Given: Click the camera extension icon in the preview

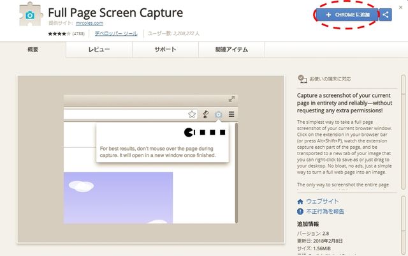Looking at the screenshot, I should [x=218, y=114].
